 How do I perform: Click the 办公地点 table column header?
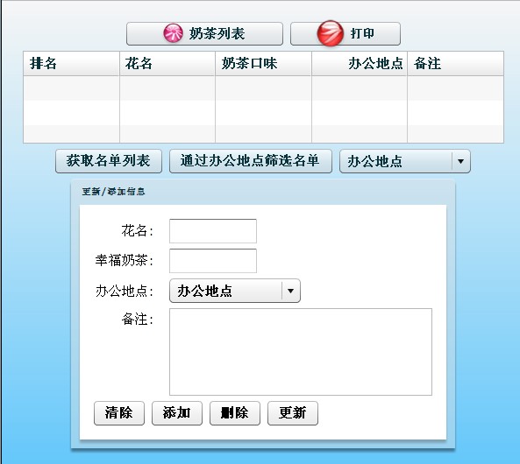point(360,63)
